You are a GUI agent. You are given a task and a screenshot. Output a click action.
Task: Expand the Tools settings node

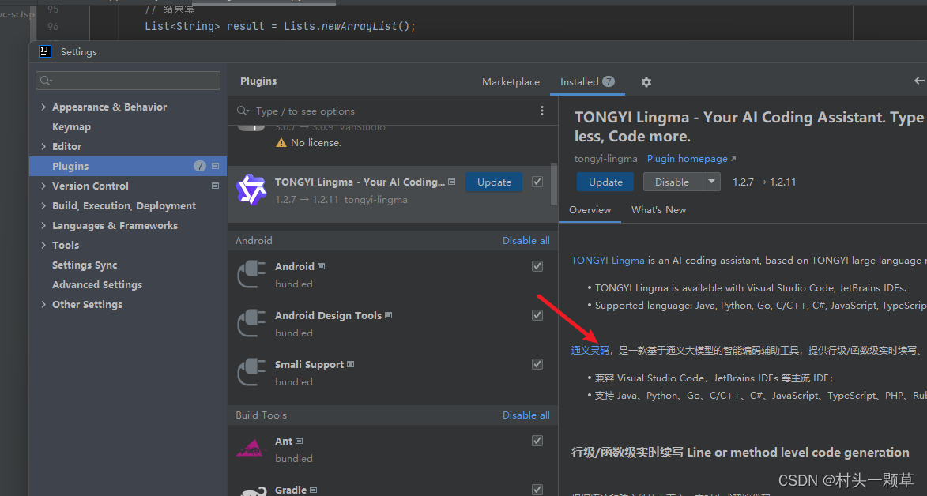(43, 246)
